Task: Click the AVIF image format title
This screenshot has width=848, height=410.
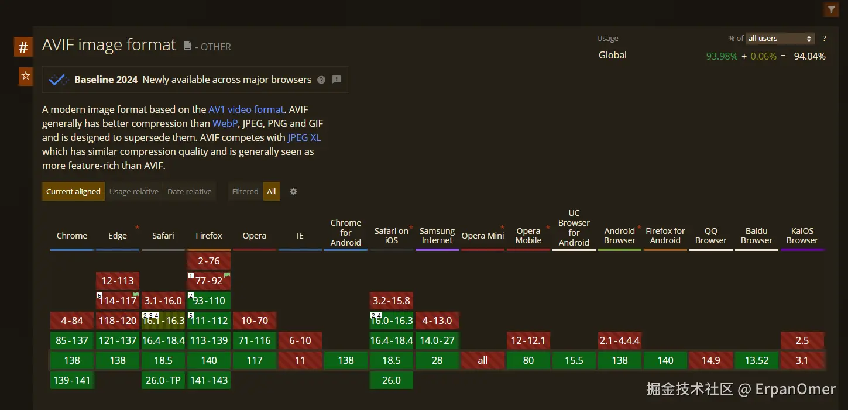Action: [x=109, y=45]
